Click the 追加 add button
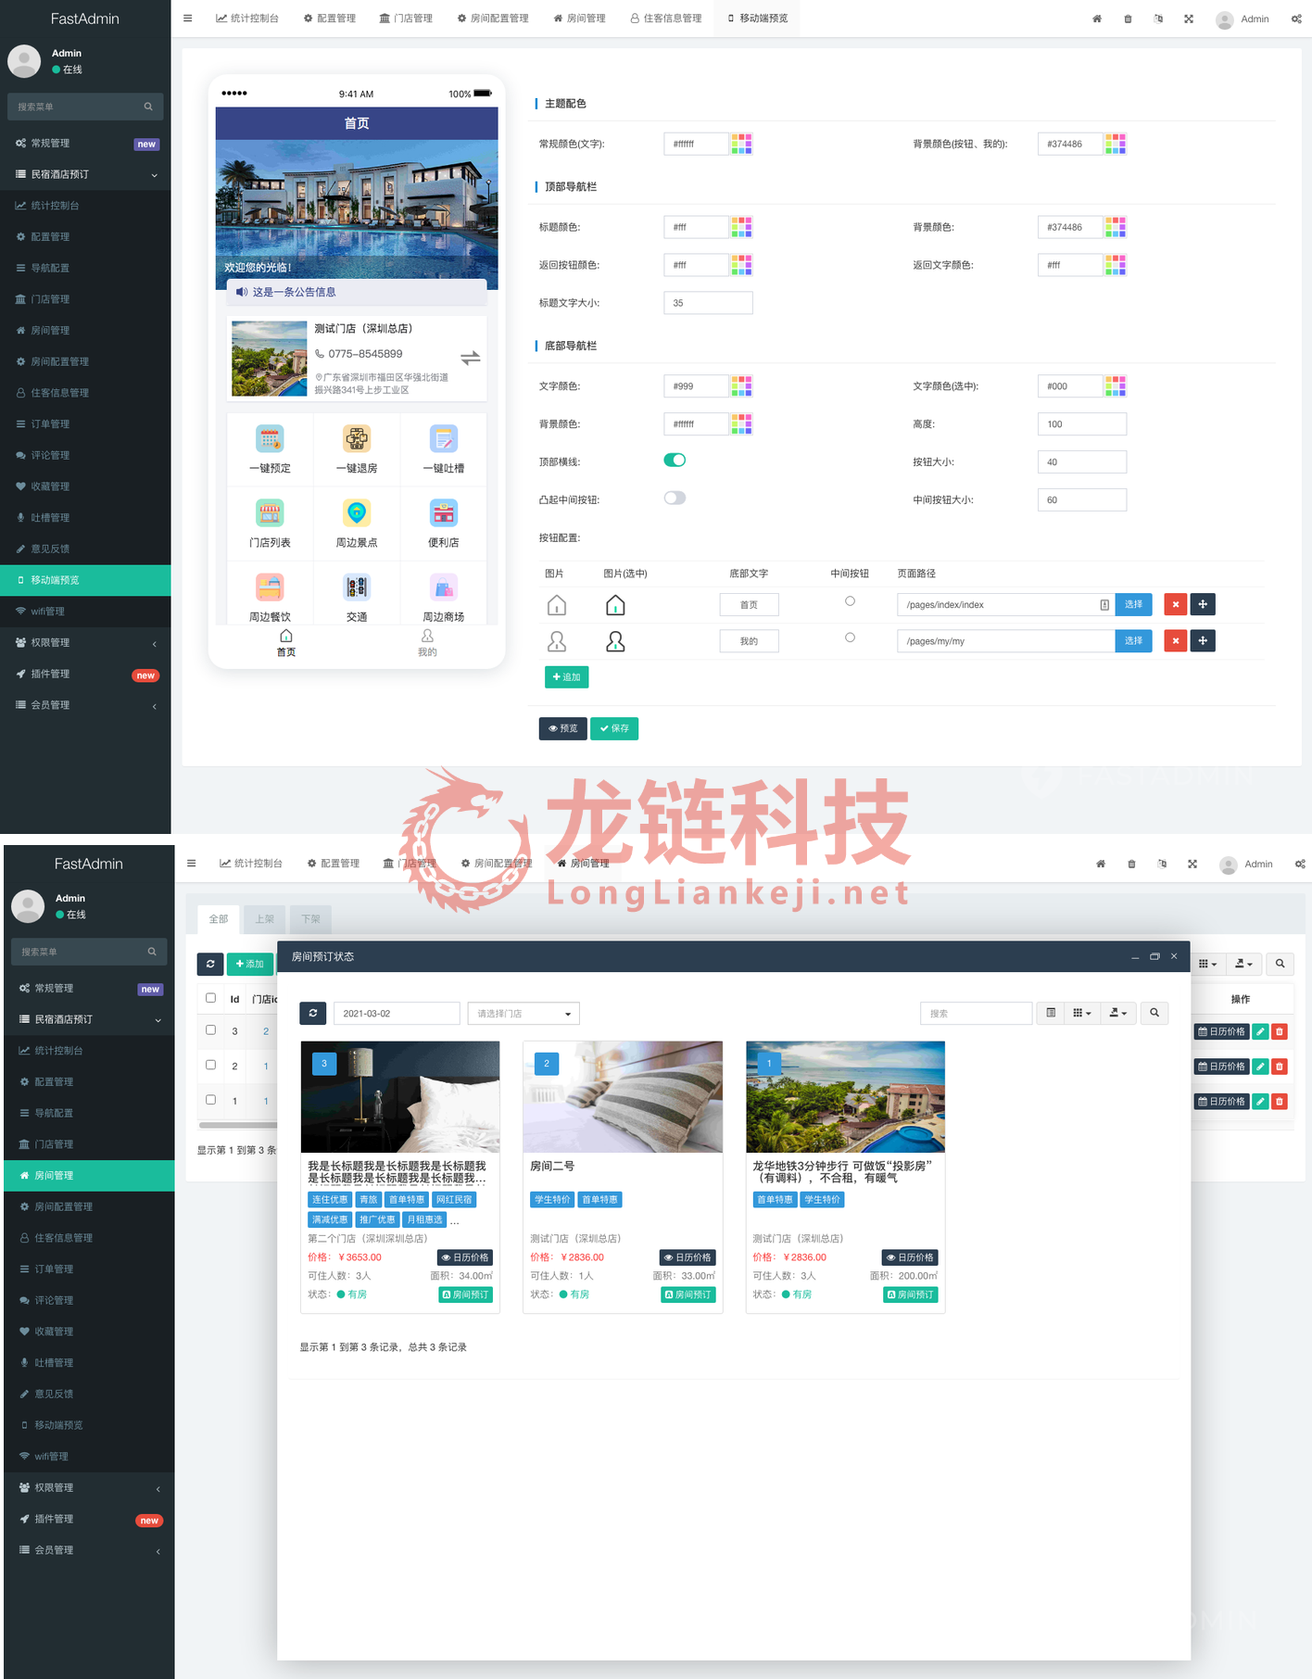This screenshot has width=1312, height=1679. (x=566, y=677)
